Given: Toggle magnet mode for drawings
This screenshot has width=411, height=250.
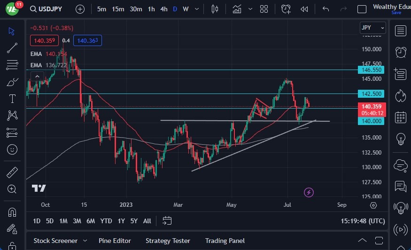Looking at the screenshot, I should (12, 212).
